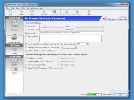Click the proxy Password input field
The image size is (134, 100).
(x=89, y=29)
